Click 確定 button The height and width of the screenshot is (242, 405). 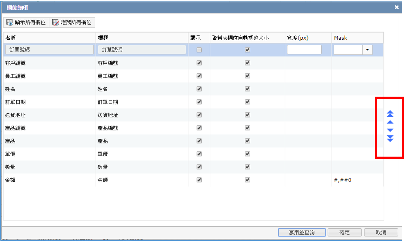coord(345,232)
